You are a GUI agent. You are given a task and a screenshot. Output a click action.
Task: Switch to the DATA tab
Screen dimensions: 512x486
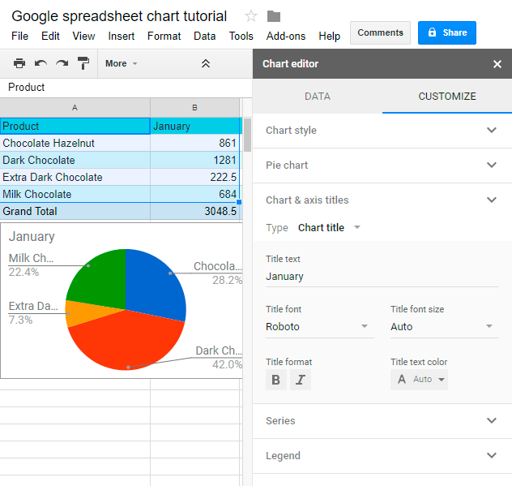click(x=318, y=97)
